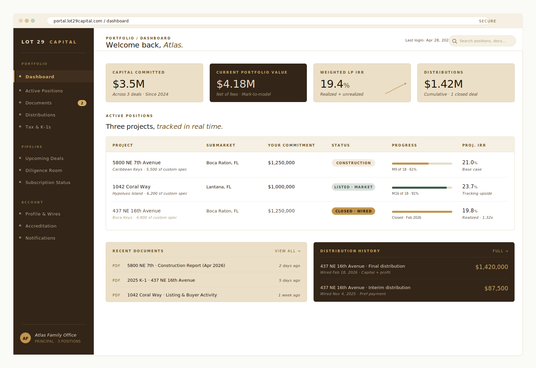Open the 437 NE 16th Interim distribution entry
The image size is (536, 368).
tap(414, 290)
